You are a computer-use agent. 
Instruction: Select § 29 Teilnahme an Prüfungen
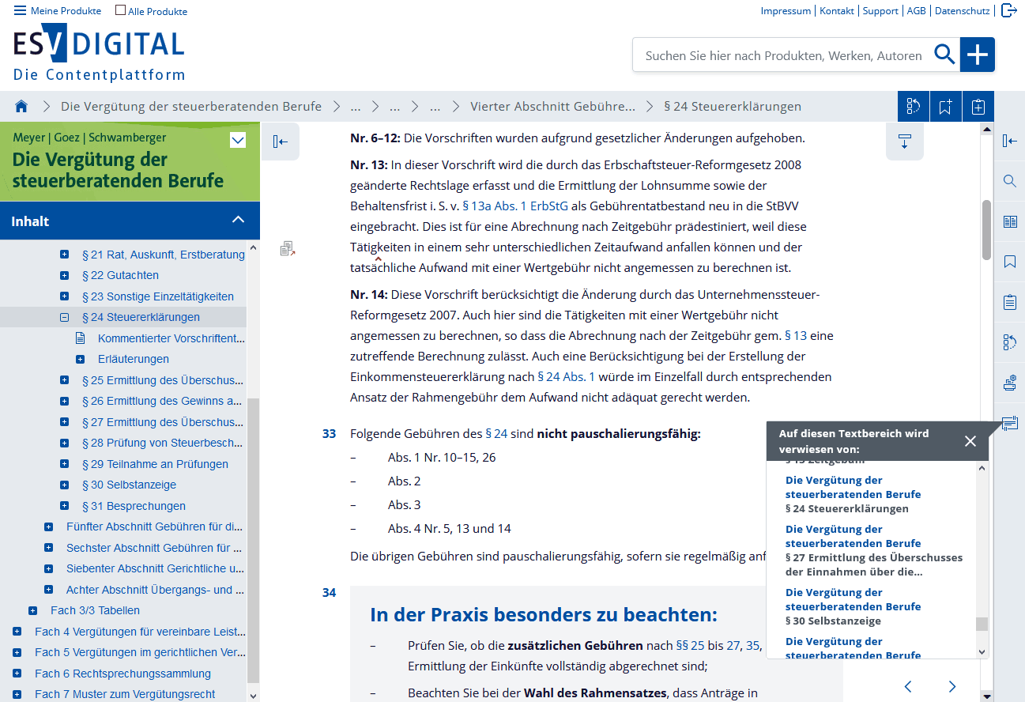pyautogui.click(x=155, y=464)
